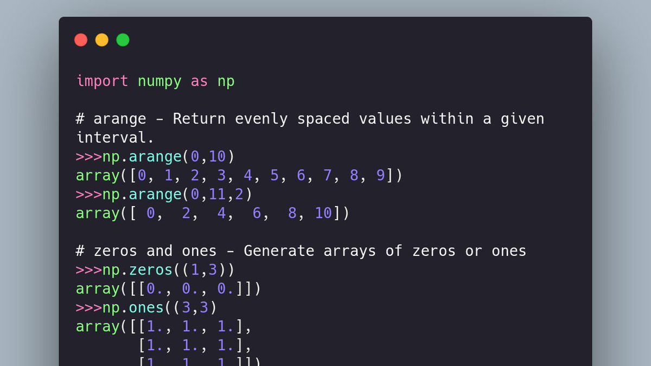Click the word "interval." in the comment
The image size is (651, 366).
tap(116, 138)
